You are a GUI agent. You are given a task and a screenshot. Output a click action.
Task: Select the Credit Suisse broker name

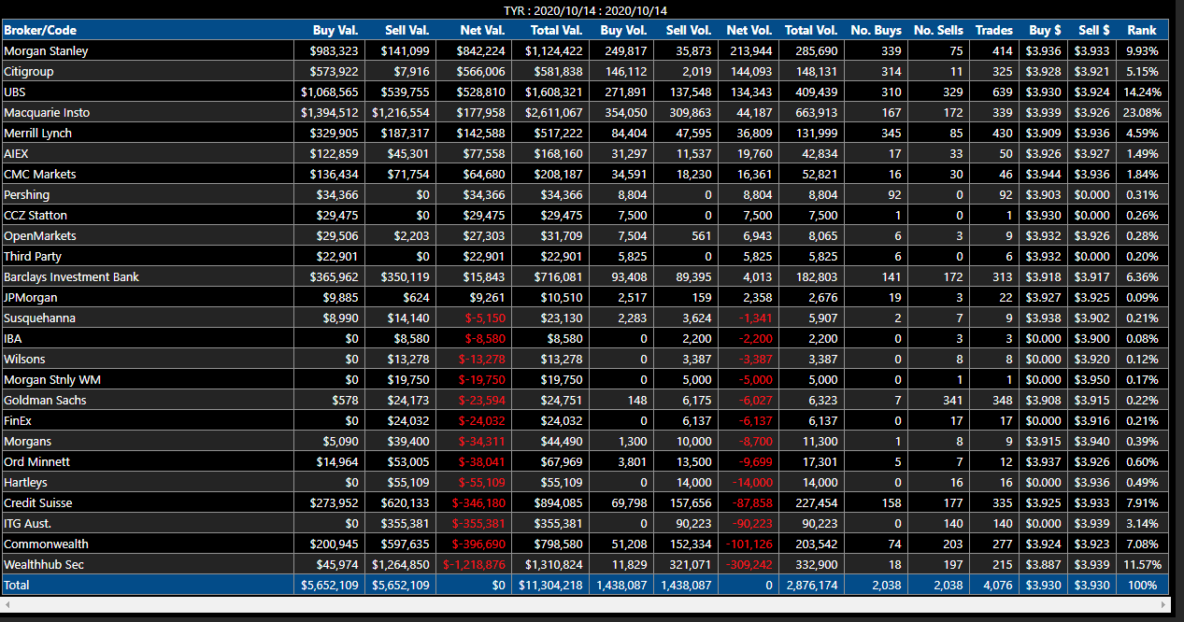[x=38, y=502]
